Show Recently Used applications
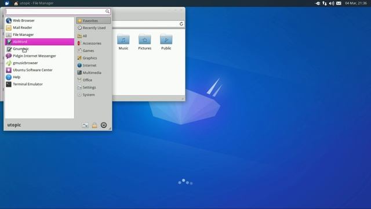371x209 pixels. (93, 28)
